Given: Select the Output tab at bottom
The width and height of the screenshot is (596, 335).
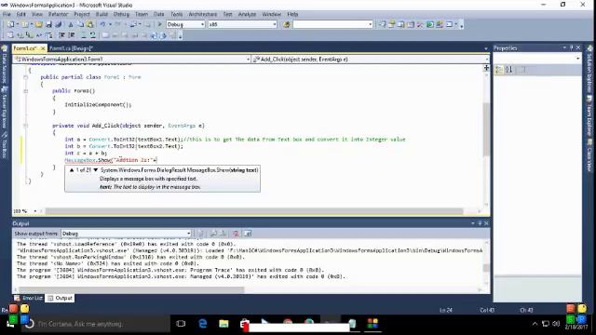Looking at the screenshot, I should coord(60,298).
